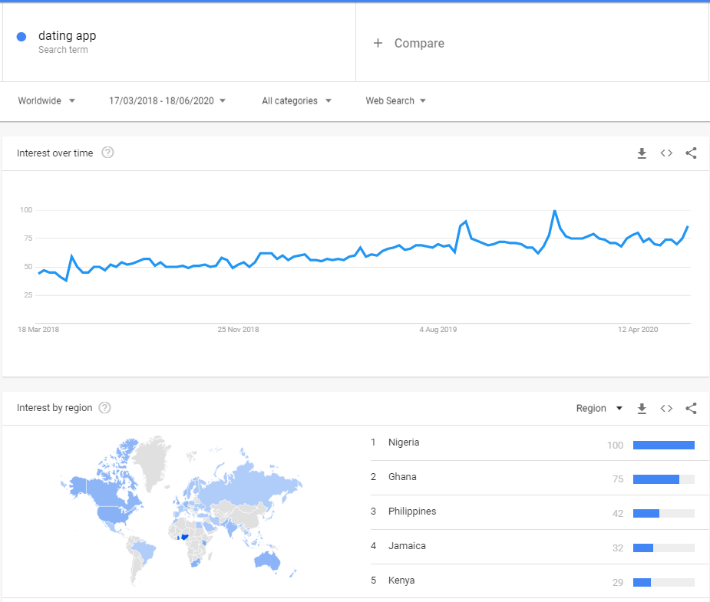Download Interest by region data

[642, 408]
